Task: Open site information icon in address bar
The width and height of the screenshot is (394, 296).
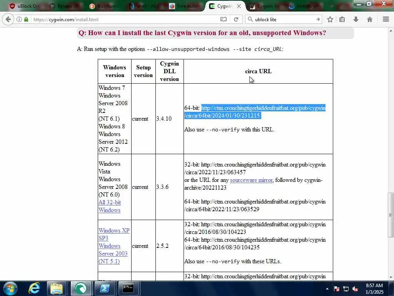Action: click(19, 19)
